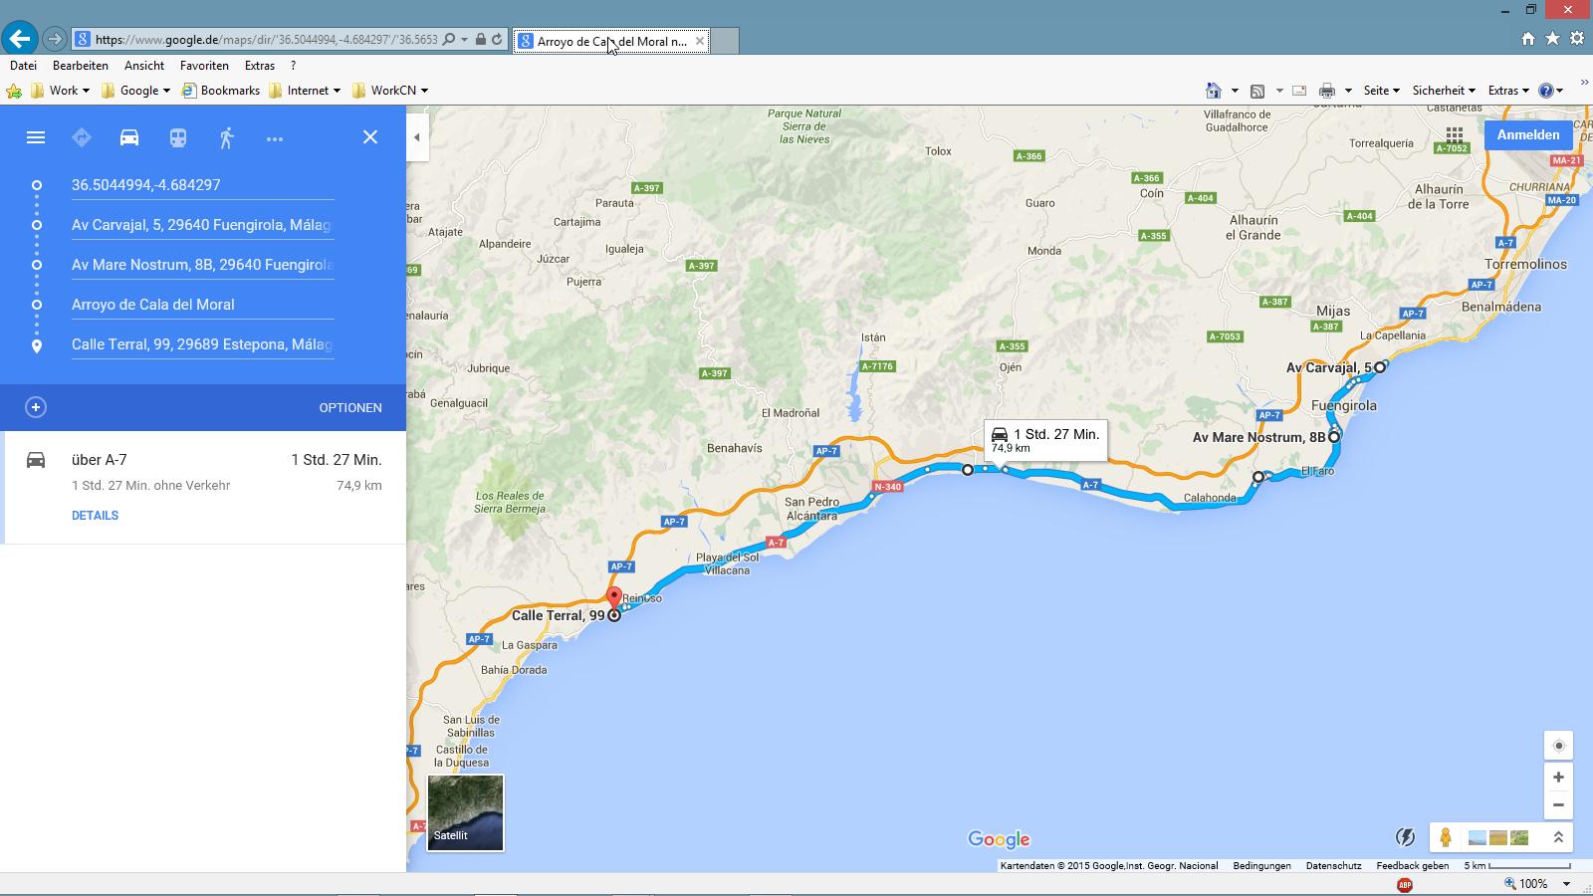Edit the Arroyo de Cala del Moral waypoint
The width and height of the screenshot is (1593, 896).
201,305
